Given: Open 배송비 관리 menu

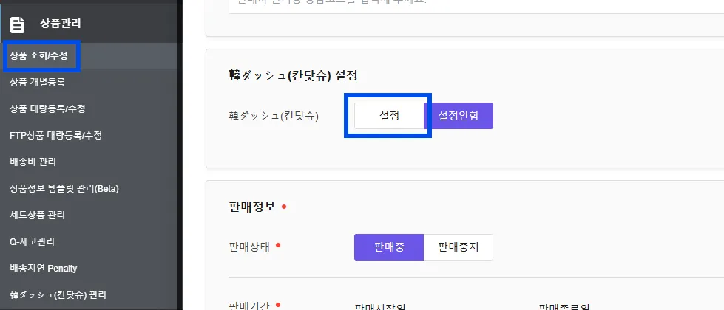Looking at the screenshot, I should tap(33, 162).
